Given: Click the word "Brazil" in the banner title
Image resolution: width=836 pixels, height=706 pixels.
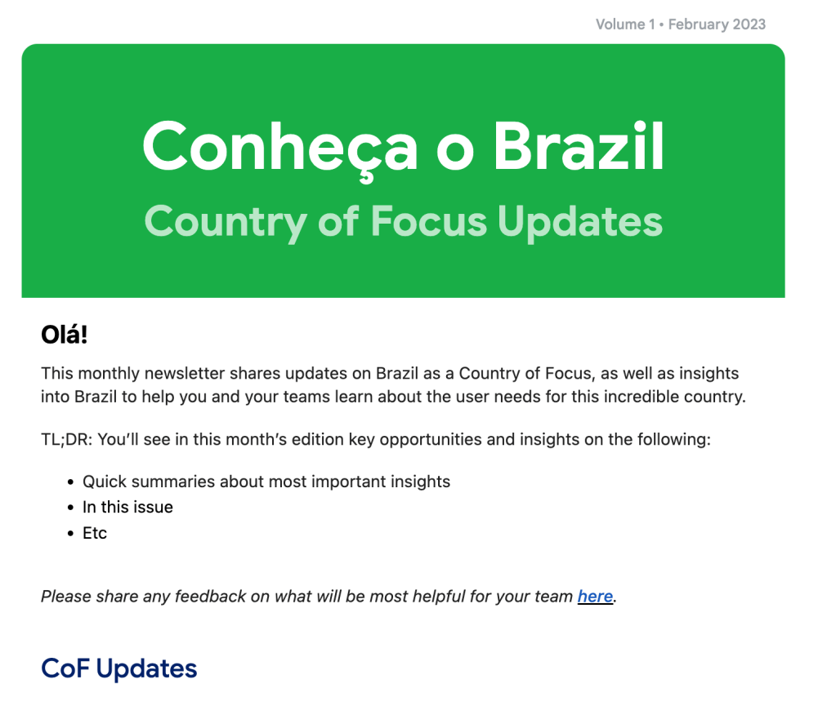Looking at the screenshot, I should tap(579, 147).
